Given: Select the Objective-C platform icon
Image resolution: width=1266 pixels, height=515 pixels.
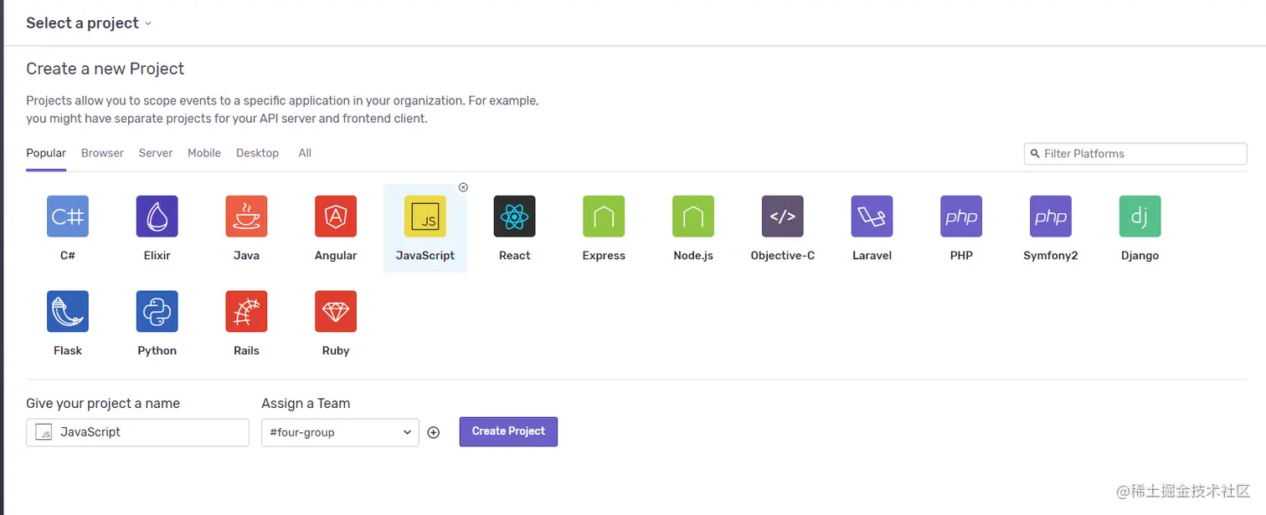Looking at the screenshot, I should pyautogui.click(x=783, y=217).
